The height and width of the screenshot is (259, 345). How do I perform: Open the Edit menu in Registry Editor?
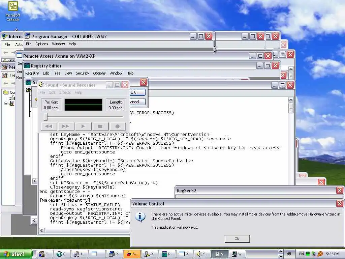click(x=46, y=73)
